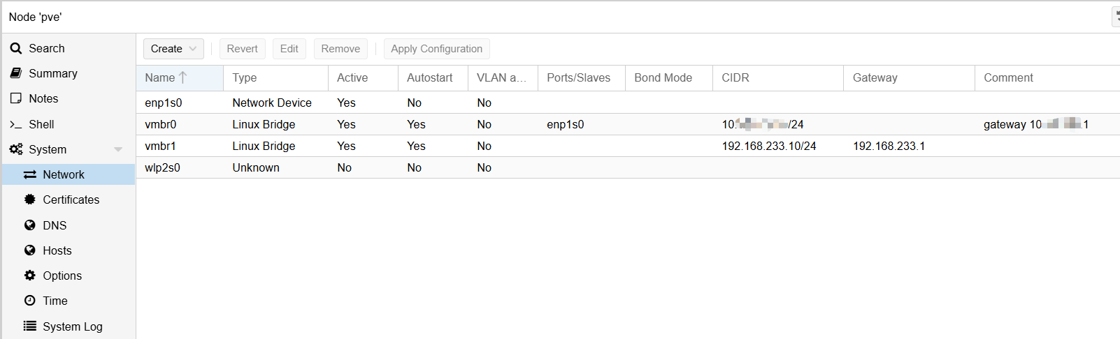The height and width of the screenshot is (339, 1120).
Task: Collapse the System tree section arrow
Action: (x=117, y=149)
